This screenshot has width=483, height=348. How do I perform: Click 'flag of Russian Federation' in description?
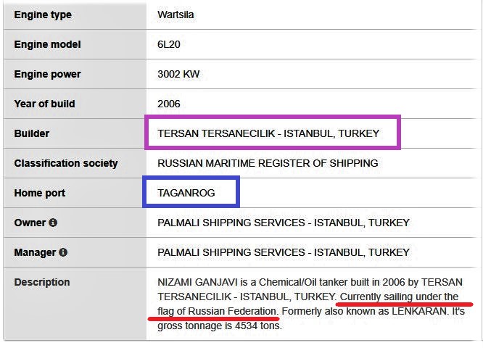pos(217,311)
